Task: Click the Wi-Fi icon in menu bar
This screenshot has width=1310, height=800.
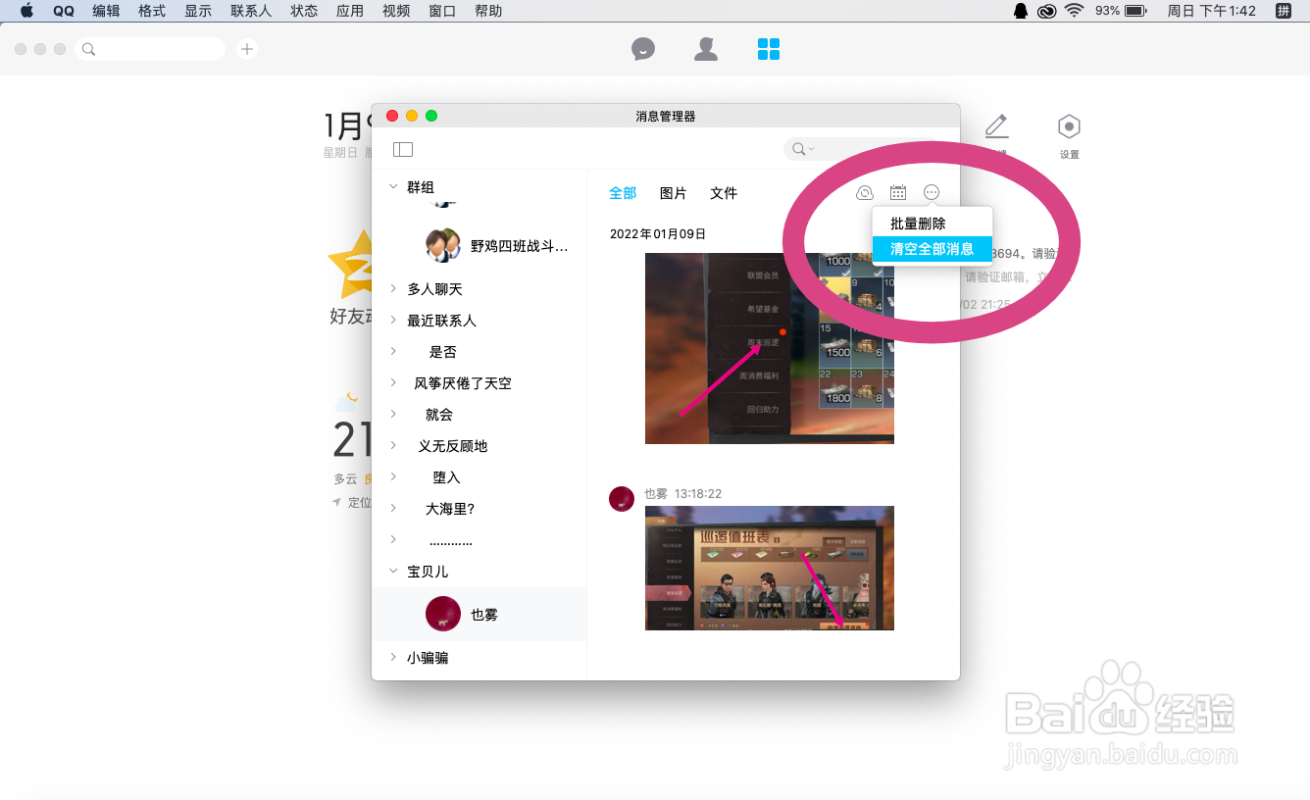Action: (x=1074, y=11)
